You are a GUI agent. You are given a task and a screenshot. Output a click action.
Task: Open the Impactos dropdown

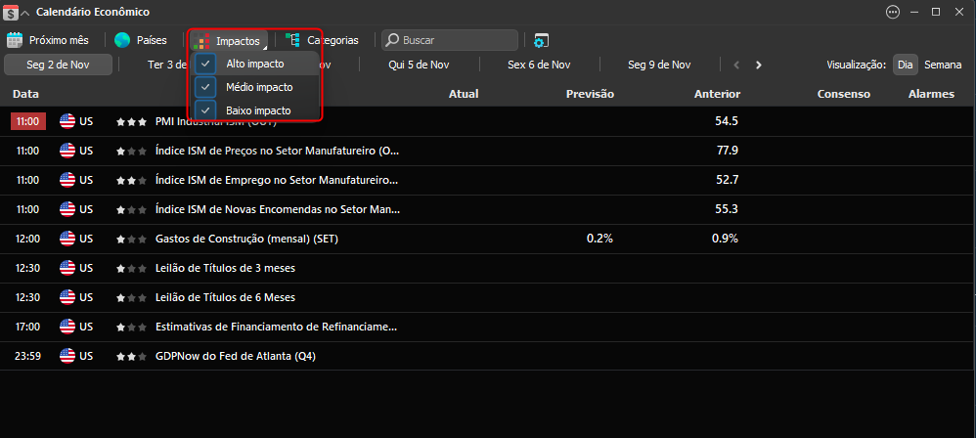(x=230, y=40)
